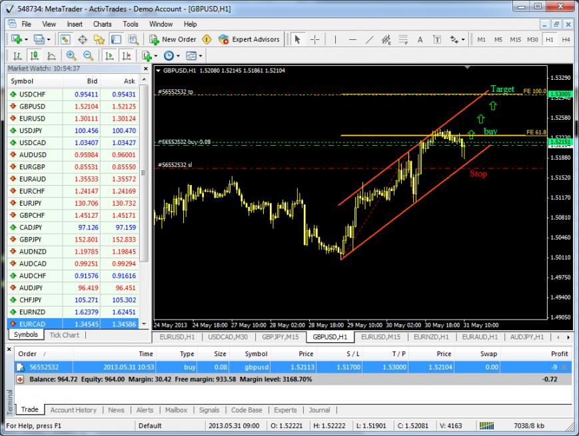579x436 pixels.
Task: Select the M15 timeframe button
Action: pos(515,39)
